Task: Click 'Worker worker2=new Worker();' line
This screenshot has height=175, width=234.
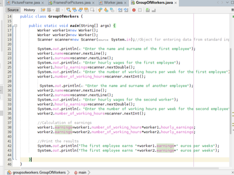Action: [x=68, y=35]
